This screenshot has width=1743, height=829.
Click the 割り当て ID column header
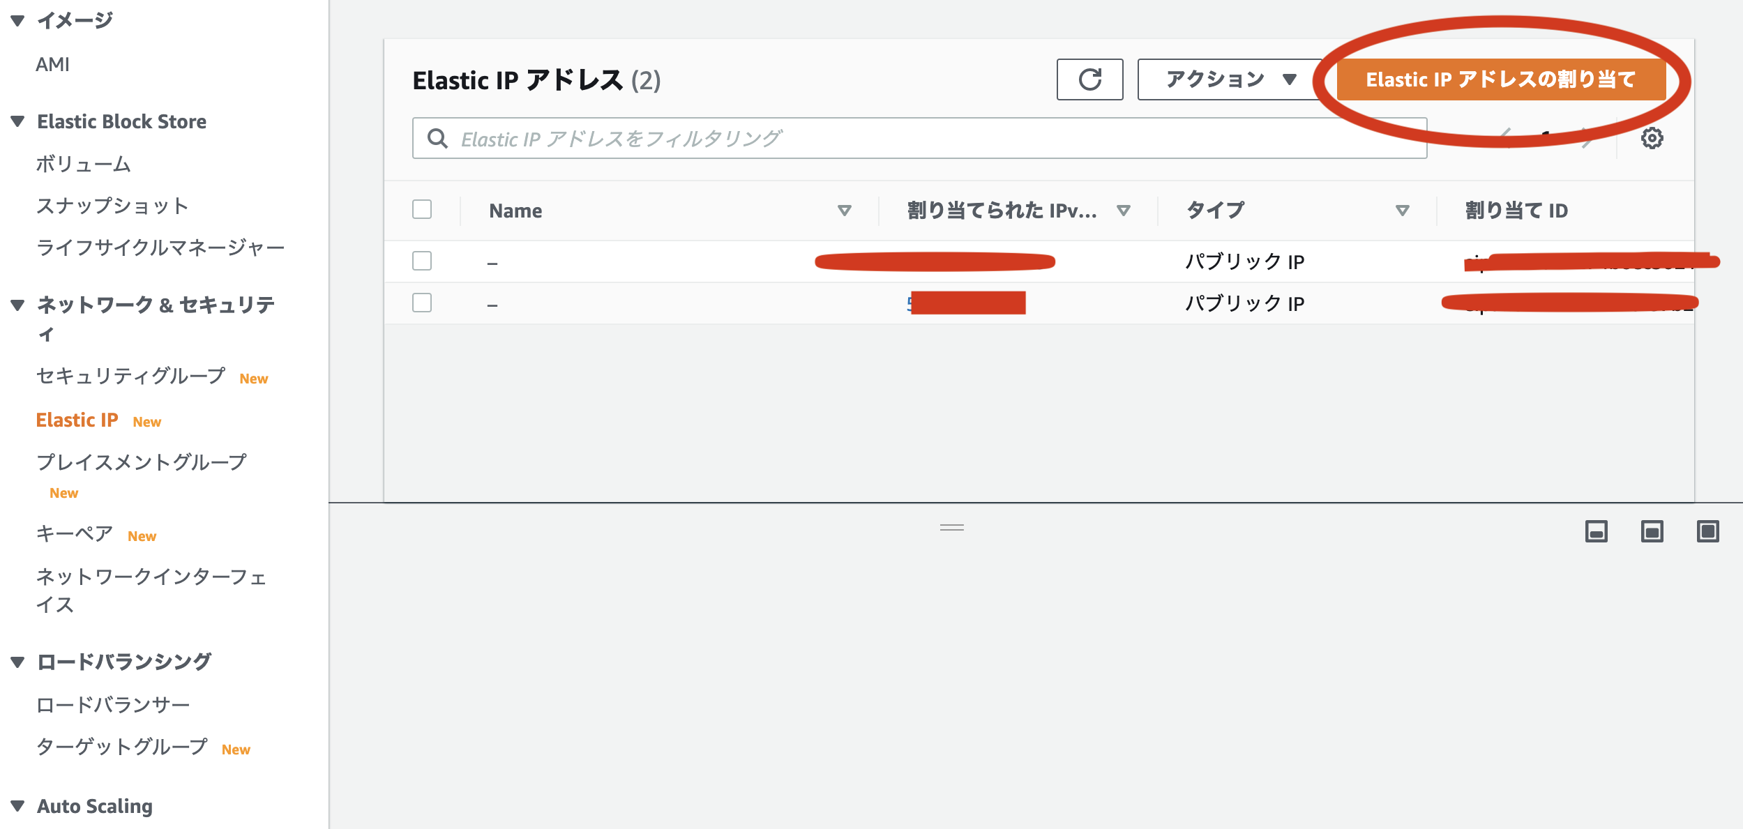pos(1516,211)
